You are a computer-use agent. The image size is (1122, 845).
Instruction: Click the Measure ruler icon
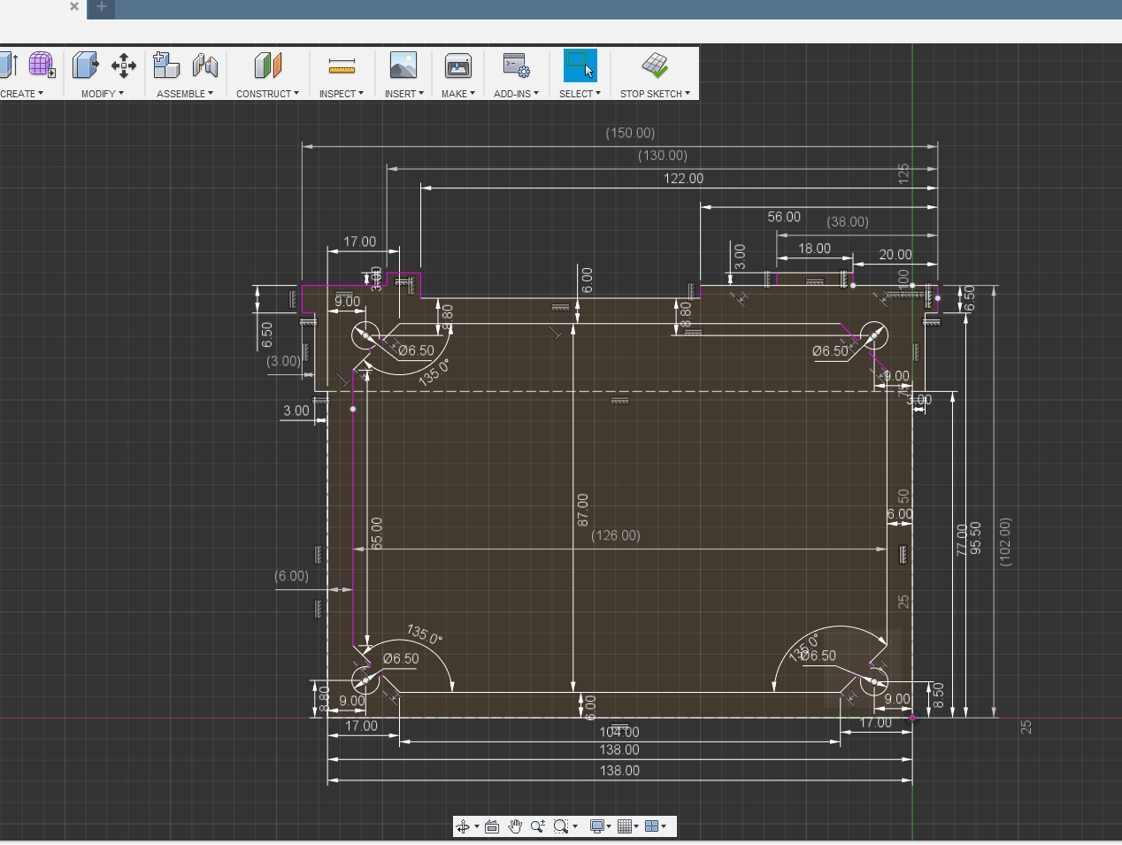[341, 66]
